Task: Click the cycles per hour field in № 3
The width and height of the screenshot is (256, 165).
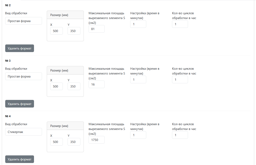Action: coord(180,80)
